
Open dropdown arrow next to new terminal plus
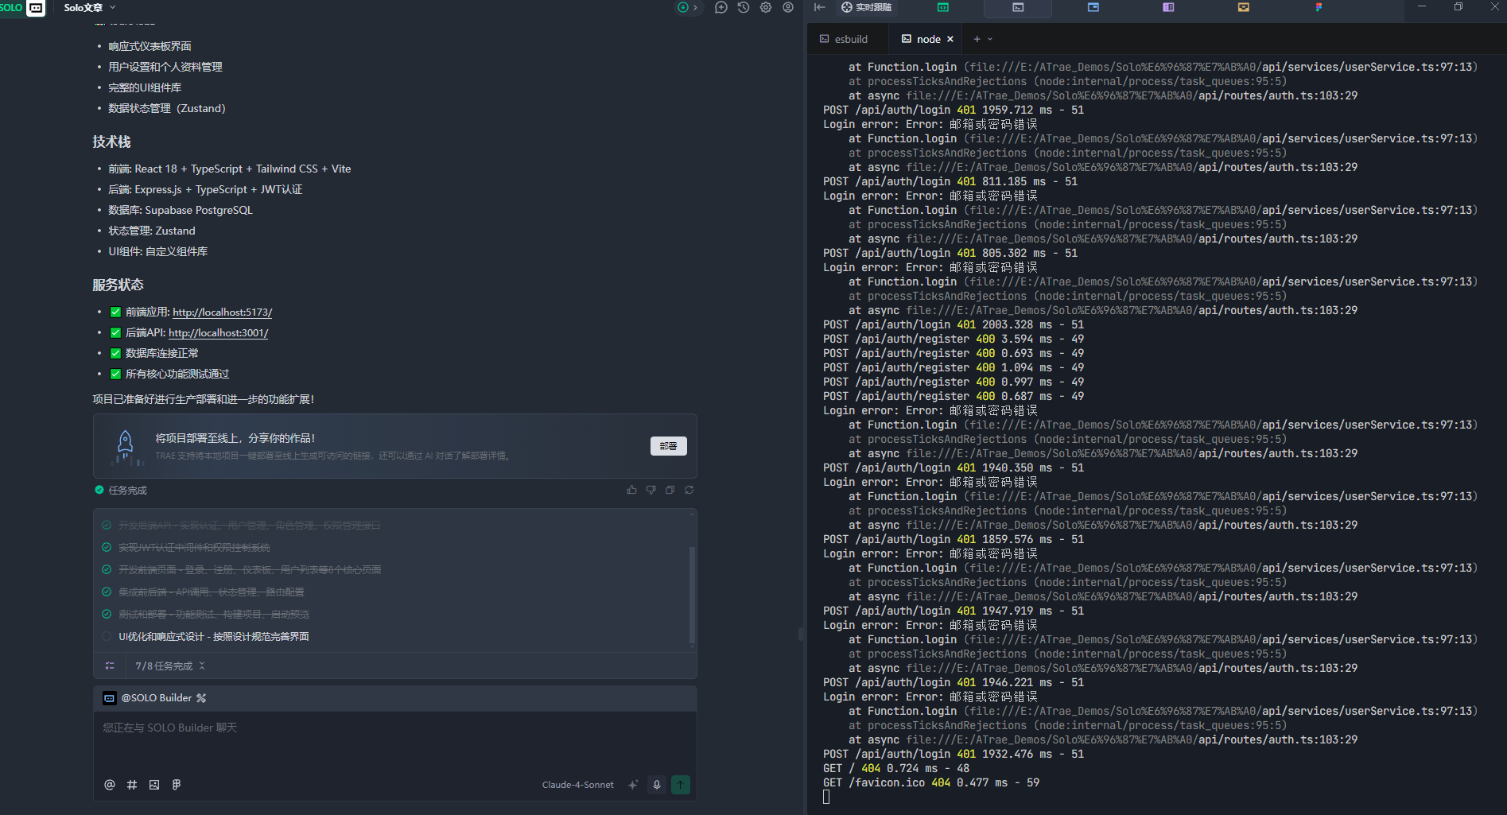click(990, 39)
